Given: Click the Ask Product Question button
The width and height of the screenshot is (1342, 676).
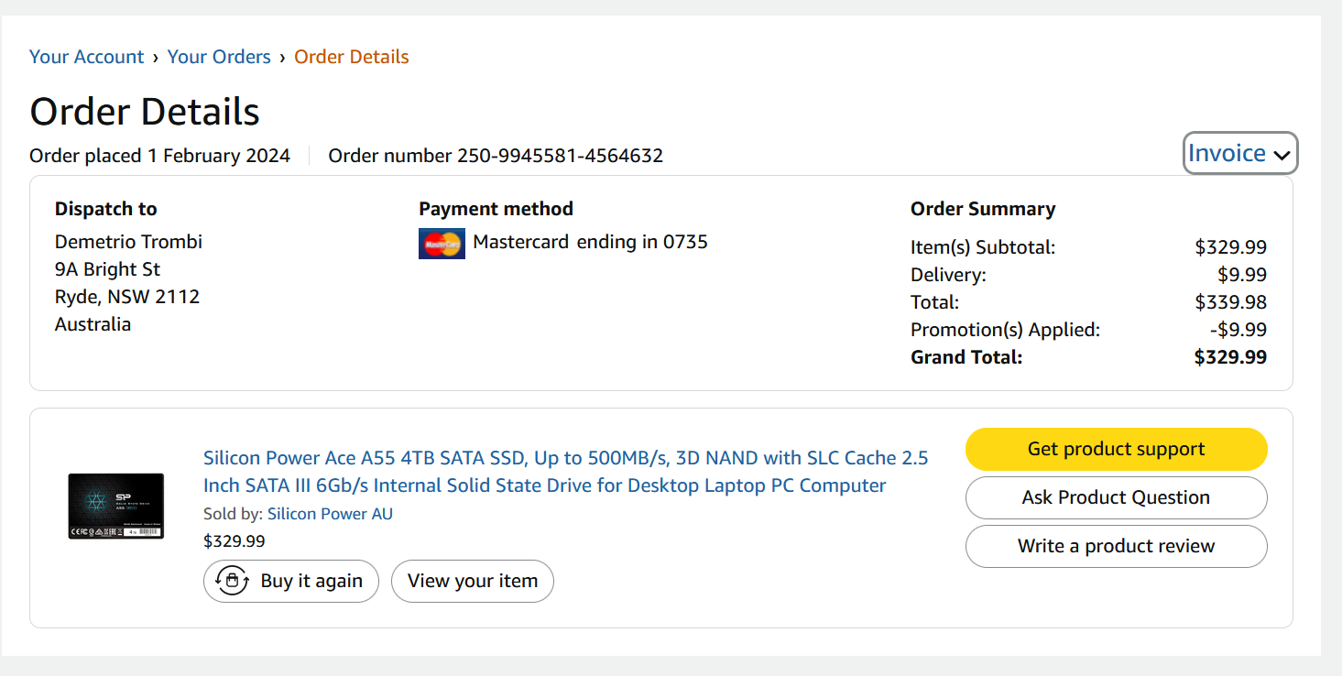Looking at the screenshot, I should [1116, 497].
